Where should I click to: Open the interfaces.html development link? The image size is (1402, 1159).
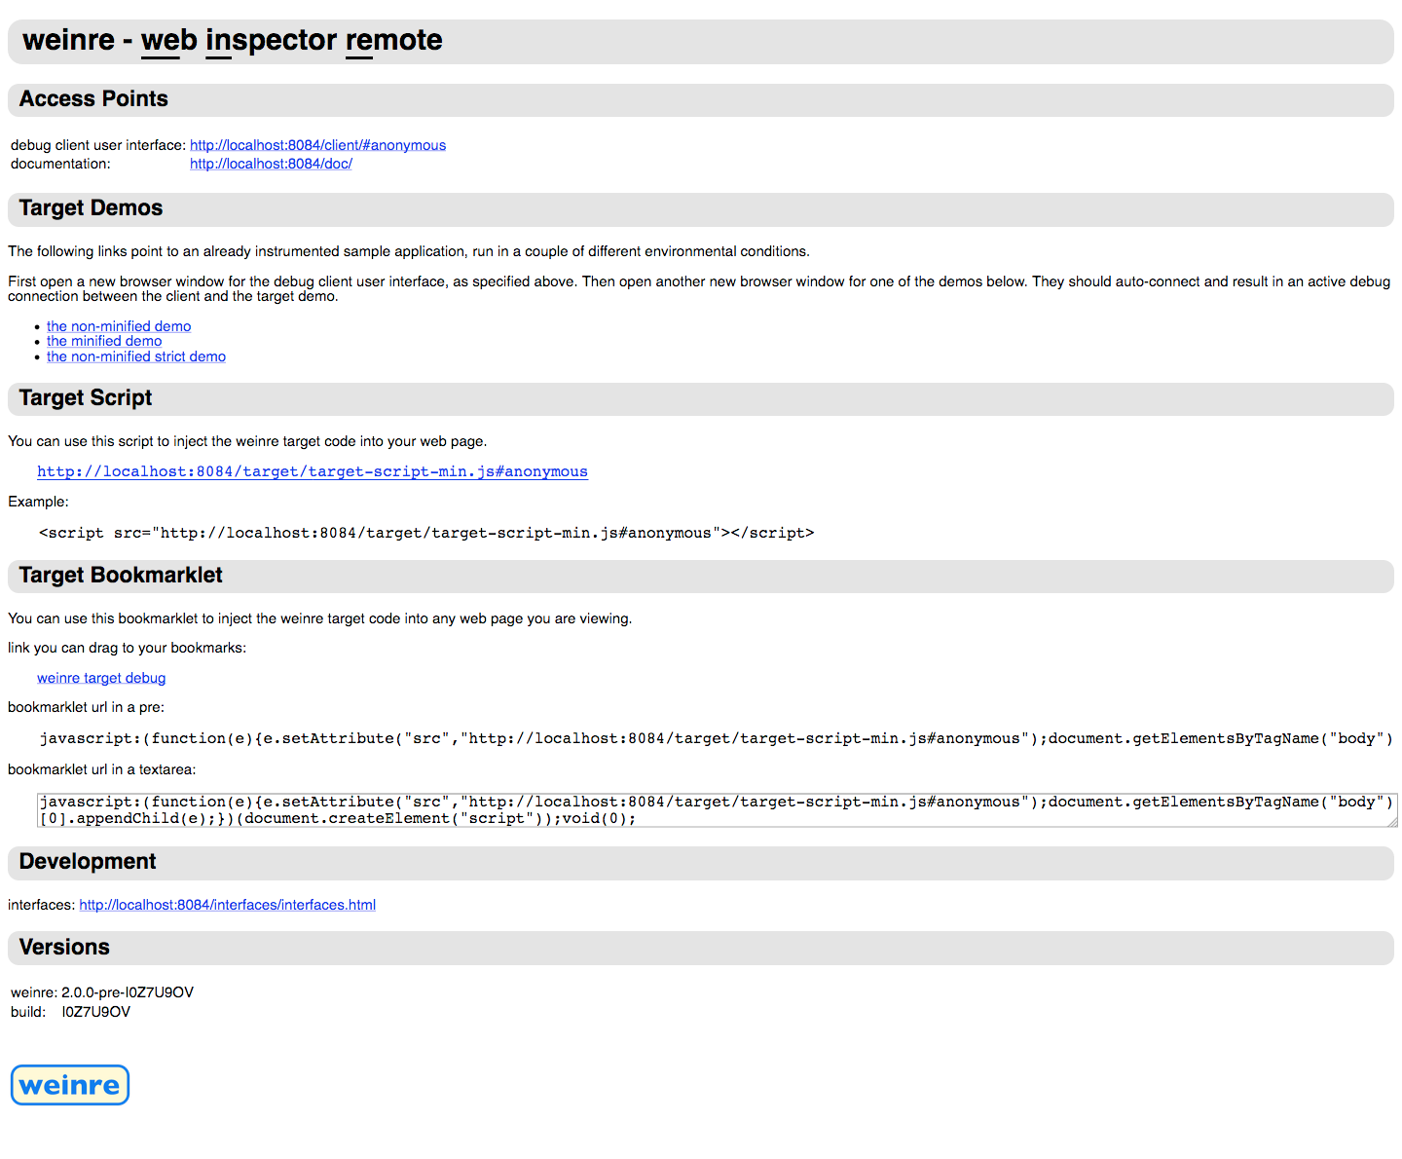point(227,905)
